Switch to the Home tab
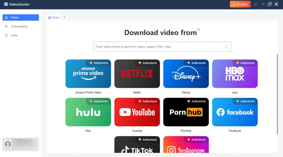 pyautogui.click(x=54, y=17)
